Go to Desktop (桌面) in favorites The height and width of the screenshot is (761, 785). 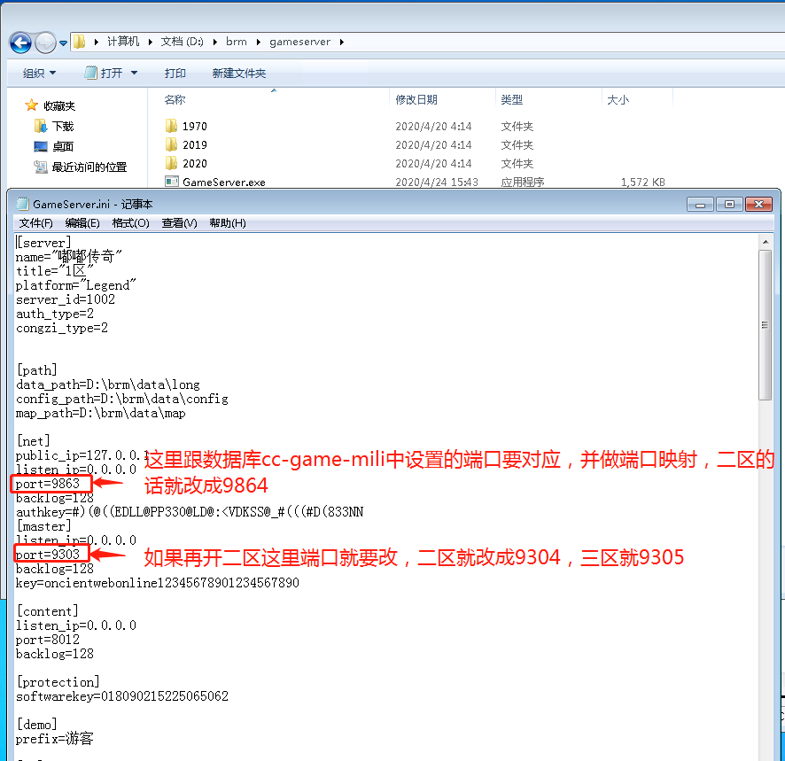click(x=62, y=146)
